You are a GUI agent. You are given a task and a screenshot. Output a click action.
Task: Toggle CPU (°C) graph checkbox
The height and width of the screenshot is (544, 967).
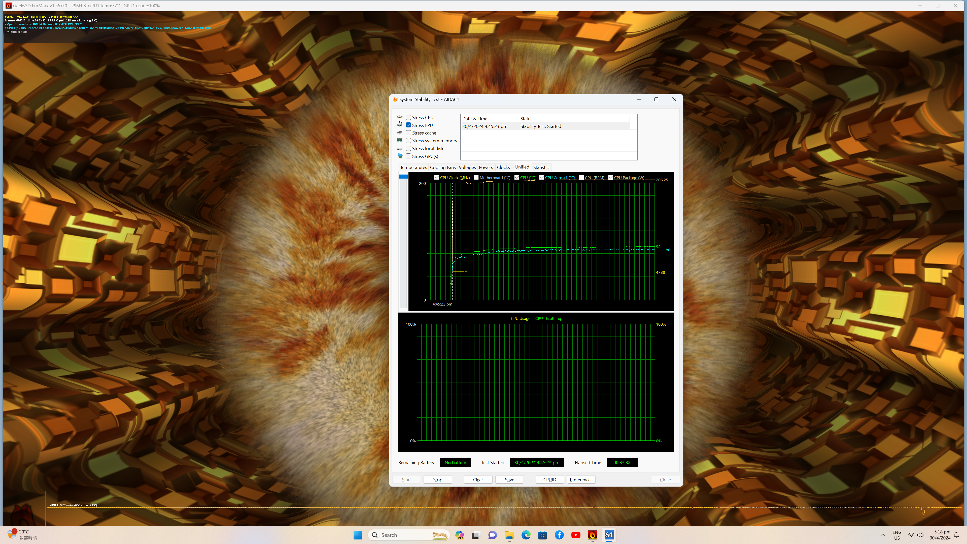pos(517,178)
